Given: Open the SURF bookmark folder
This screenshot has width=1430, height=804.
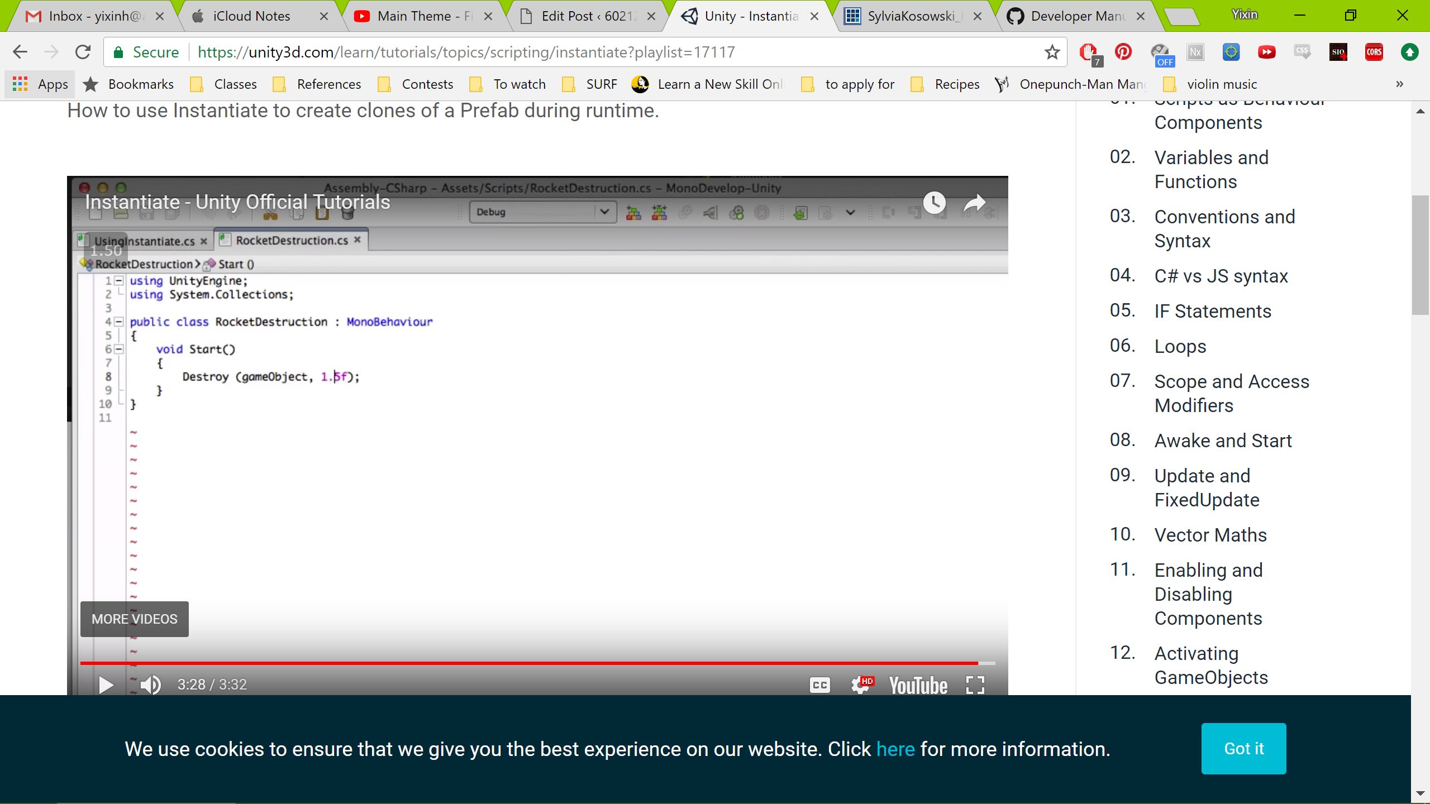Looking at the screenshot, I should click(x=590, y=84).
